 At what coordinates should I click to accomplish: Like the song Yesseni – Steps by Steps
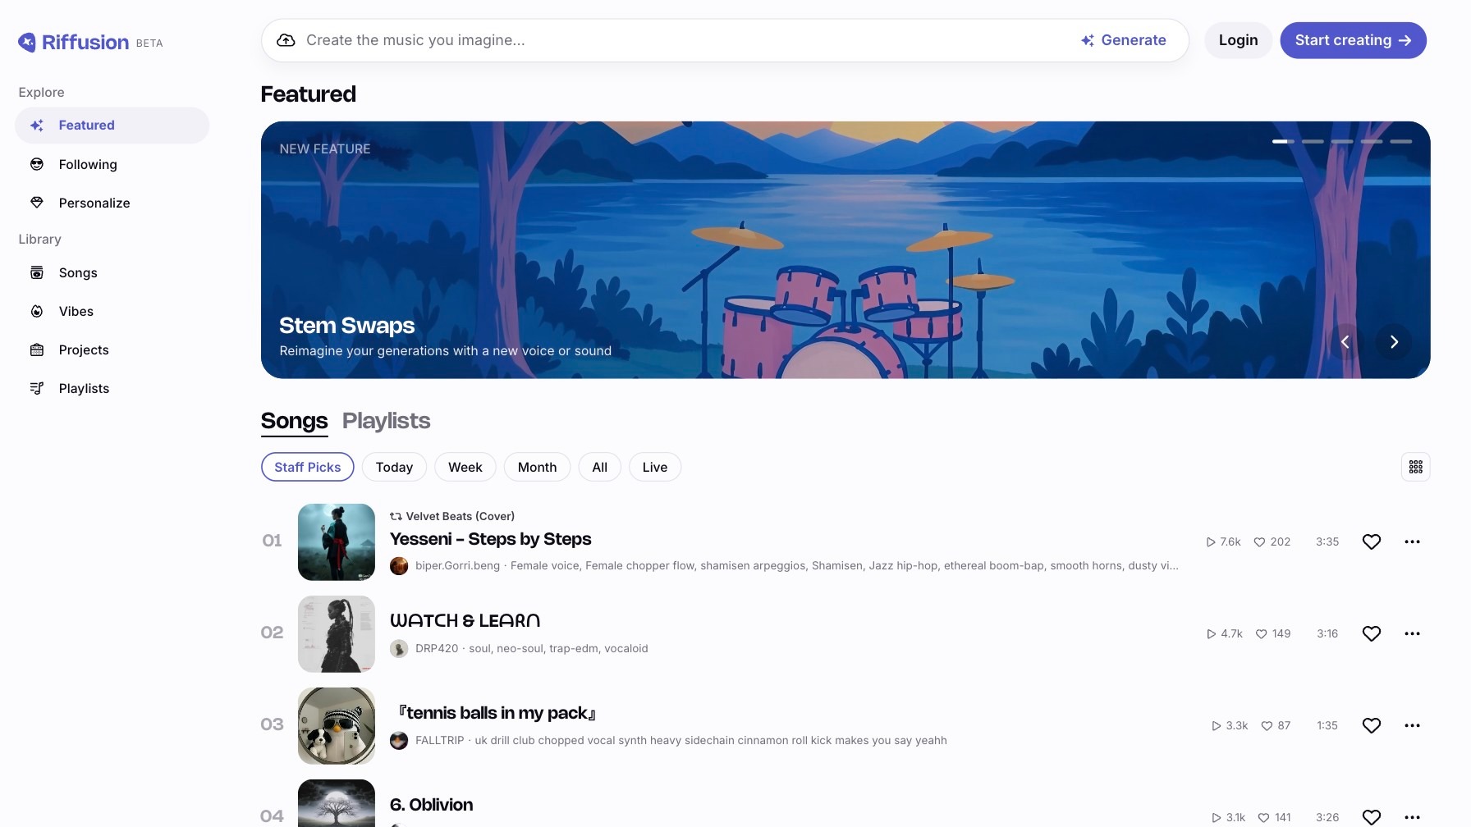tap(1371, 541)
